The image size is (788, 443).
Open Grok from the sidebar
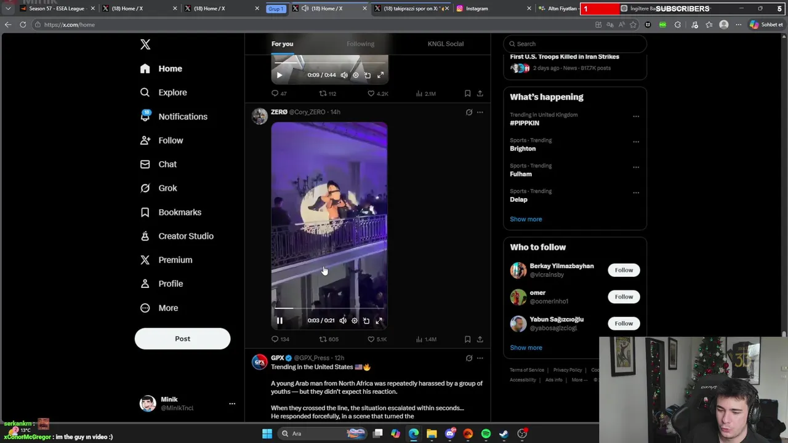pos(159,188)
